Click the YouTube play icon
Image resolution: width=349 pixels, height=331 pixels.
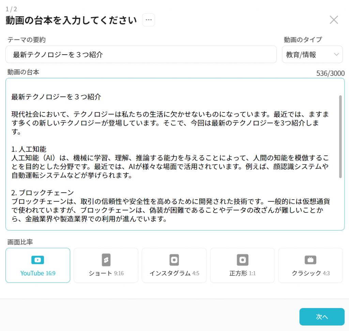click(37, 260)
